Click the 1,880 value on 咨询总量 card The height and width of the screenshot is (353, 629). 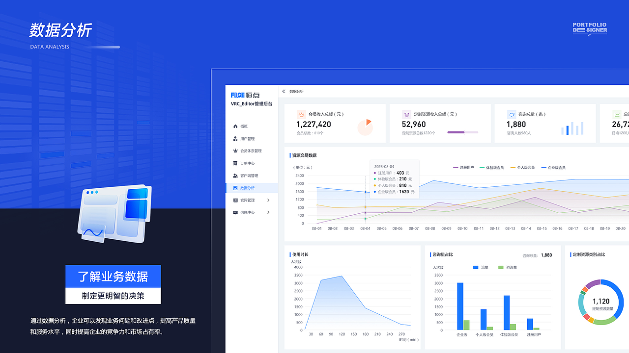tap(516, 125)
